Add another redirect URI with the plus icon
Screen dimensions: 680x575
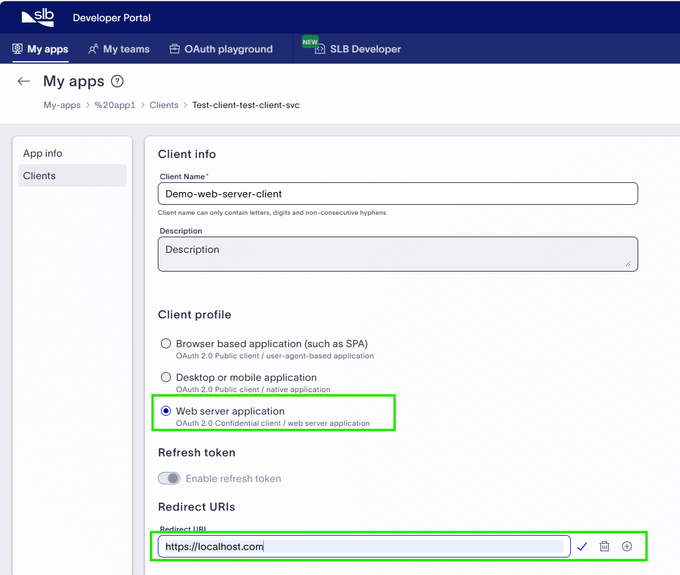(626, 546)
